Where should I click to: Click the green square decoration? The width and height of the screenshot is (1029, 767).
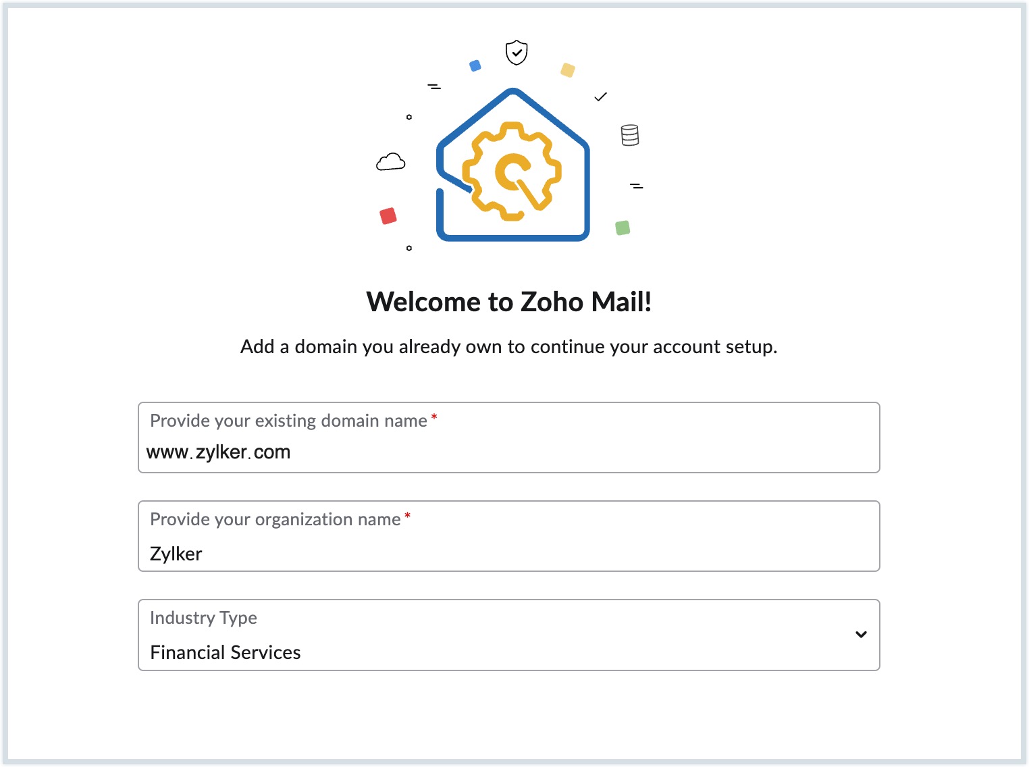point(623,228)
